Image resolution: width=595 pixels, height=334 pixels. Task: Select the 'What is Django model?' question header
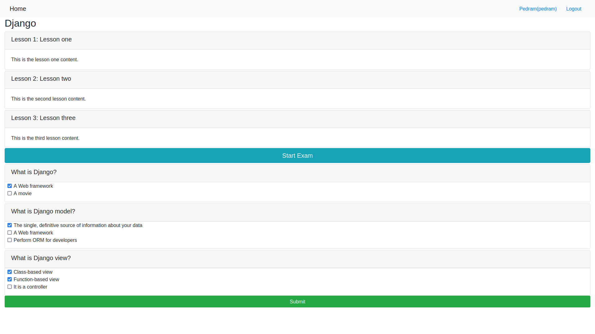(43, 212)
